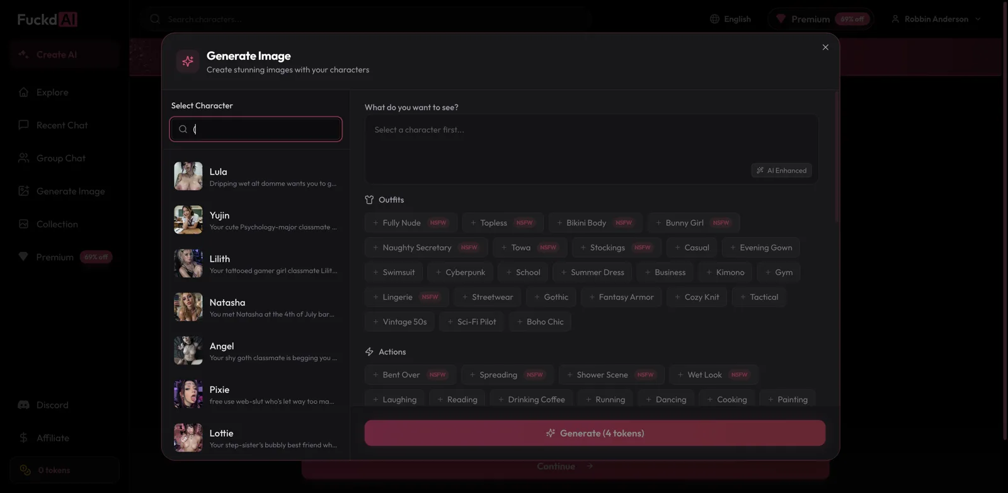Click the Discord logo icon
This screenshot has width=1008, height=493.
23,405
